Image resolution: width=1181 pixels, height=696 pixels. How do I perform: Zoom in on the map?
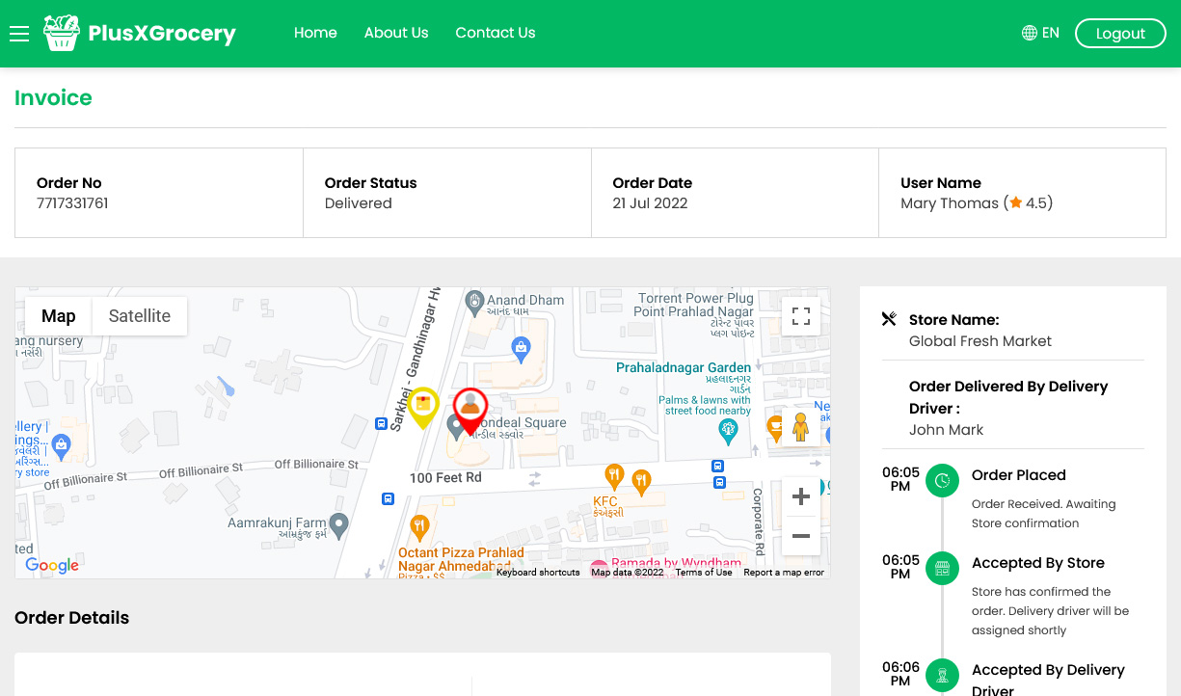(x=800, y=497)
